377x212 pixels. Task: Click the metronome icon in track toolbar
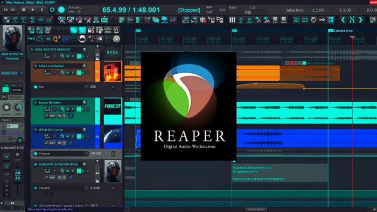coord(116,30)
